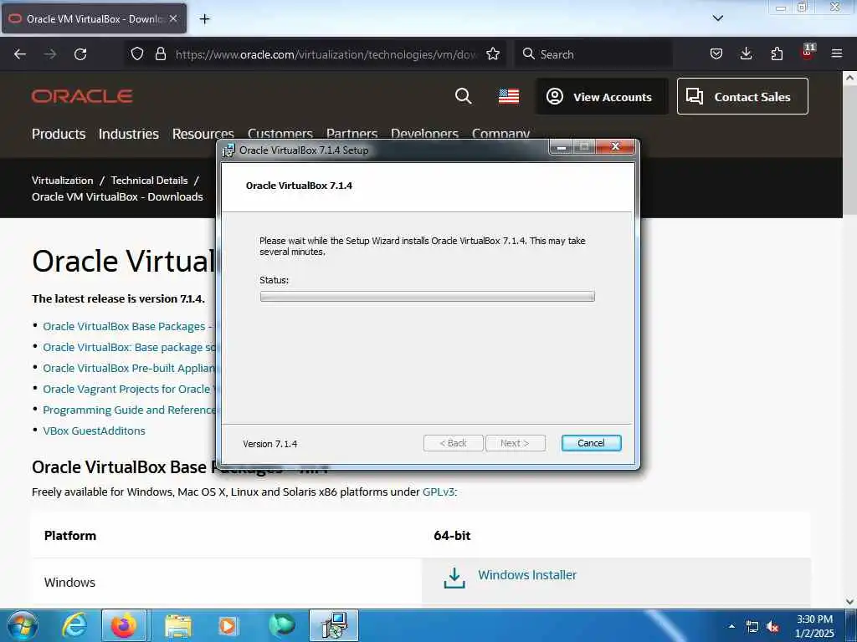
Task: Follow the Virtualization breadcrumb link
Action: [62, 181]
